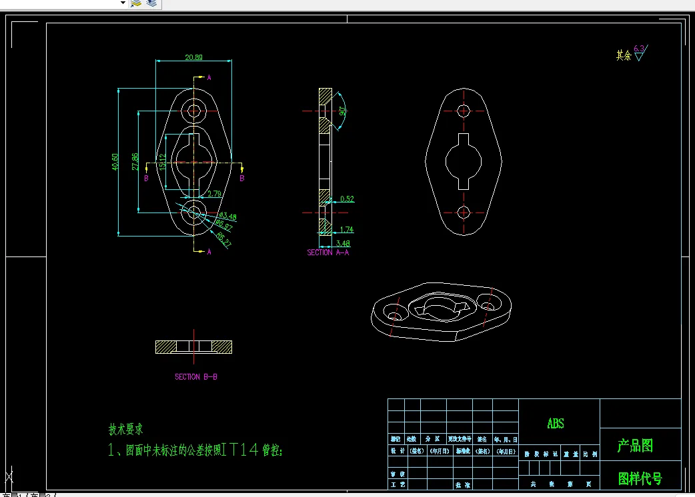
Task: Switch to the 布局1 layout tab
Action: click(x=13, y=495)
